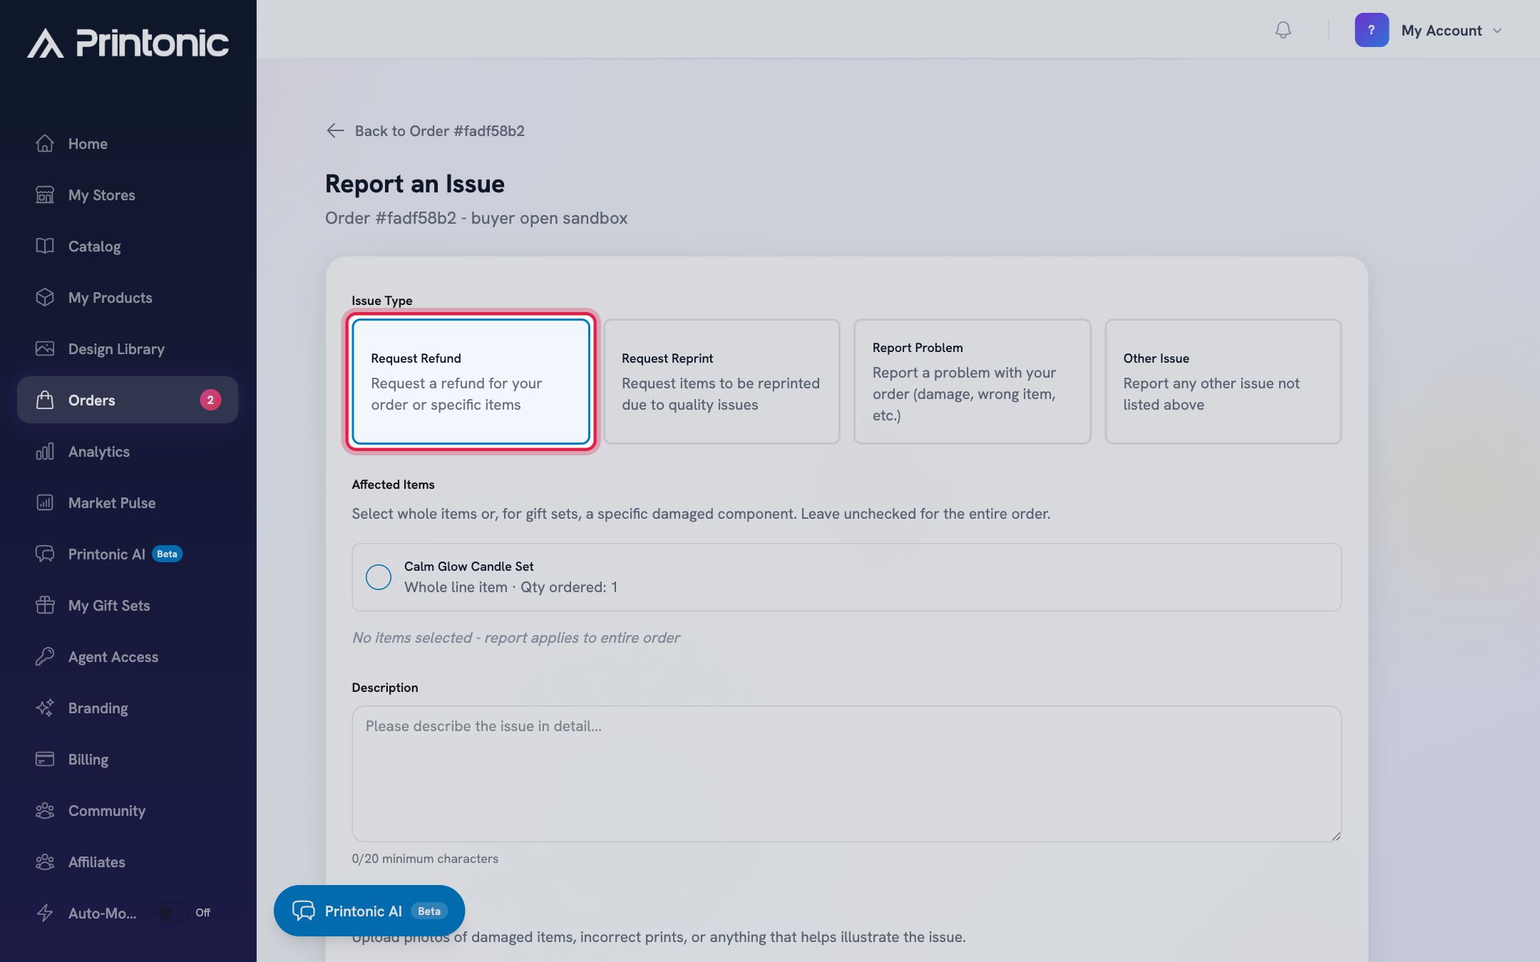Open Agent Access settings
The width and height of the screenshot is (1540, 962).
click(128, 656)
